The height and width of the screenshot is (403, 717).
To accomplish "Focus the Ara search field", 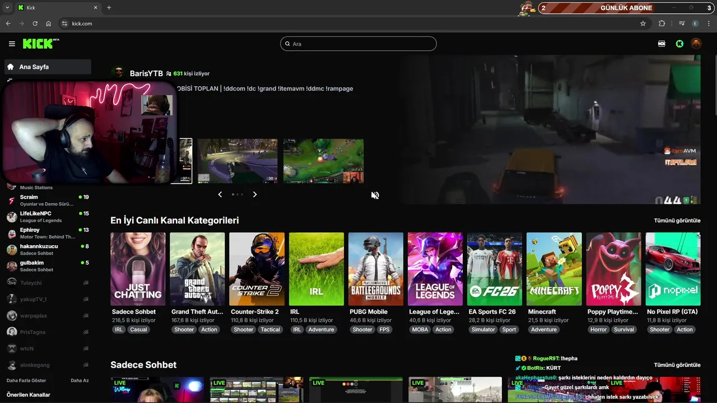I will pyautogui.click(x=358, y=44).
